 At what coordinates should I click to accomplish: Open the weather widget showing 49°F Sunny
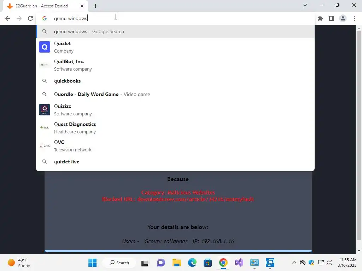[x=19, y=263]
